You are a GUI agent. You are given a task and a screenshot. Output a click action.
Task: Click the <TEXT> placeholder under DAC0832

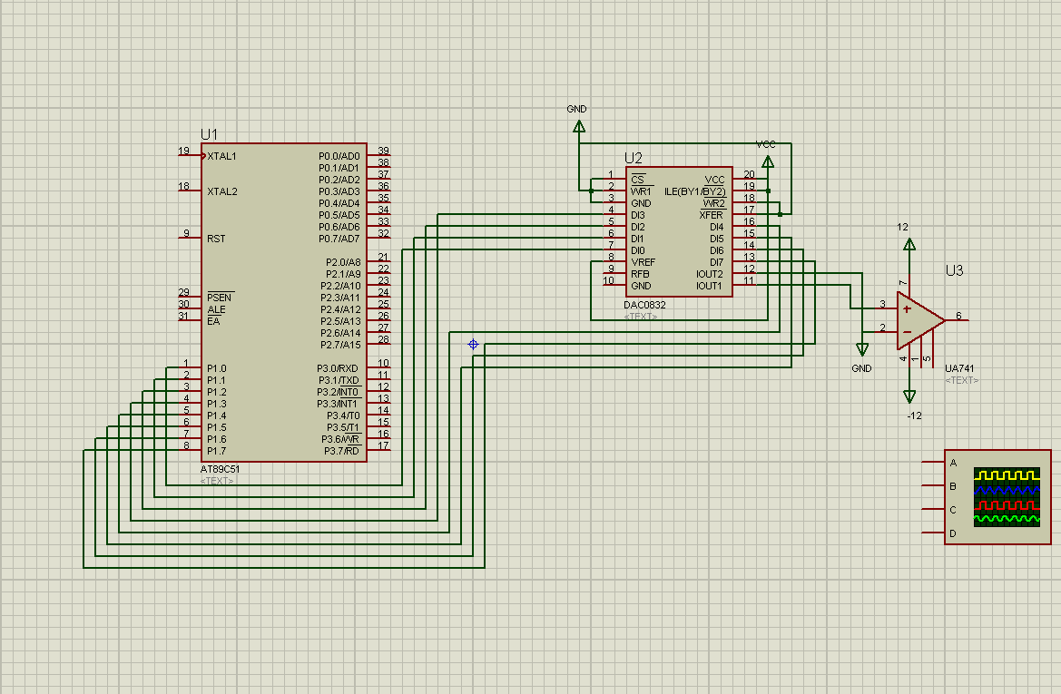point(641,316)
